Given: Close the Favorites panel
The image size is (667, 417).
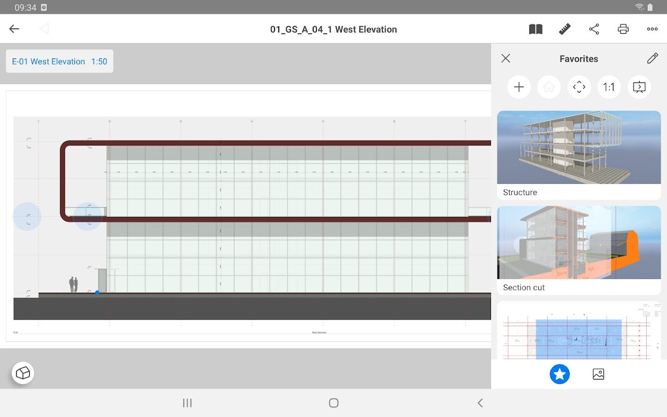Looking at the screenshot, I should pyautogui.click(x=506, y=58).
